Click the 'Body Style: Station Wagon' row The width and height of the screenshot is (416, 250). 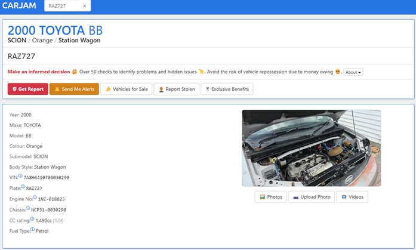[38, 167]
